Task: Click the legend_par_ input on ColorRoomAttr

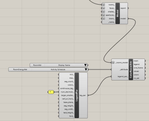Action: pyautogui.click(x=123, y=76)
